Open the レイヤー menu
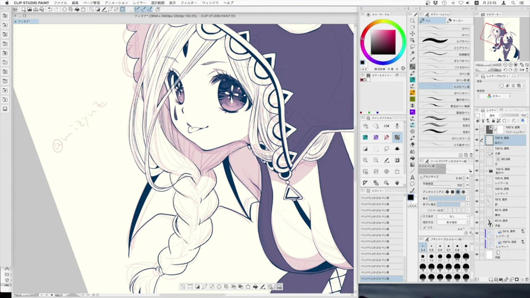 [140, 3]
